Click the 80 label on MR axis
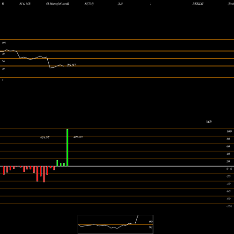The width and height of the screenshot is (234, 234). [228, 139]
